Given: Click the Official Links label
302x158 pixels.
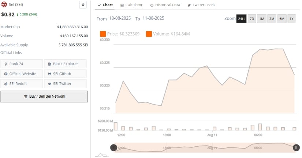Looking at the screenshot, I should click(x=11, y=53).
